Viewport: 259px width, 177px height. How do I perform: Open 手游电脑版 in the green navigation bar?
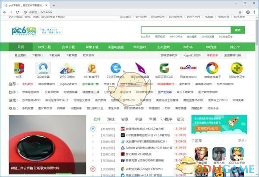(116, 47)
